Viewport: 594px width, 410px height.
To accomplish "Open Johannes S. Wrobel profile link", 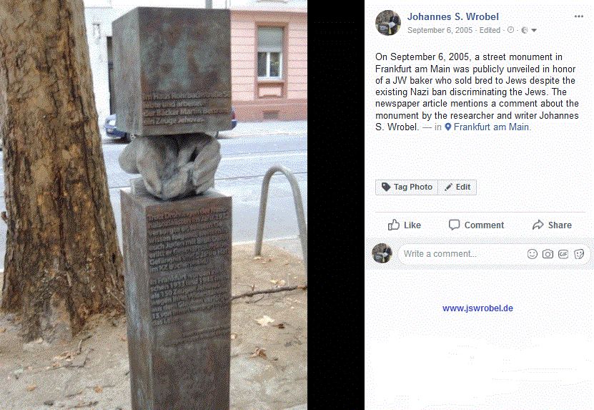I will tap(452, 16).
